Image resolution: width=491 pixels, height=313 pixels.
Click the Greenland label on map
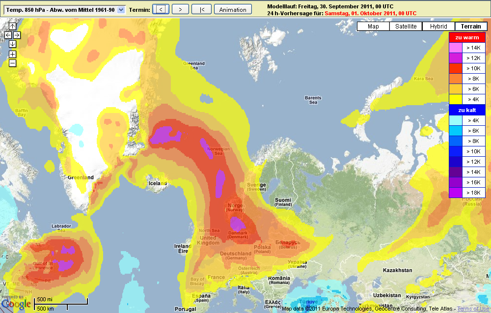click(81, 177)
